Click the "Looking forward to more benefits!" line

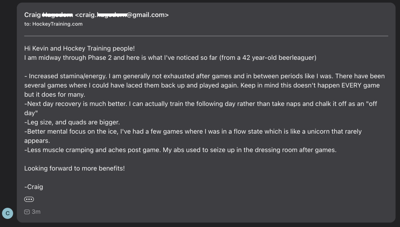[x=75, y=168]
